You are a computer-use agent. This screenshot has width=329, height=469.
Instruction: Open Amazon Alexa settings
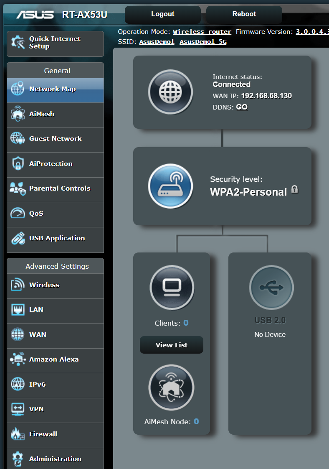(55, 360)
